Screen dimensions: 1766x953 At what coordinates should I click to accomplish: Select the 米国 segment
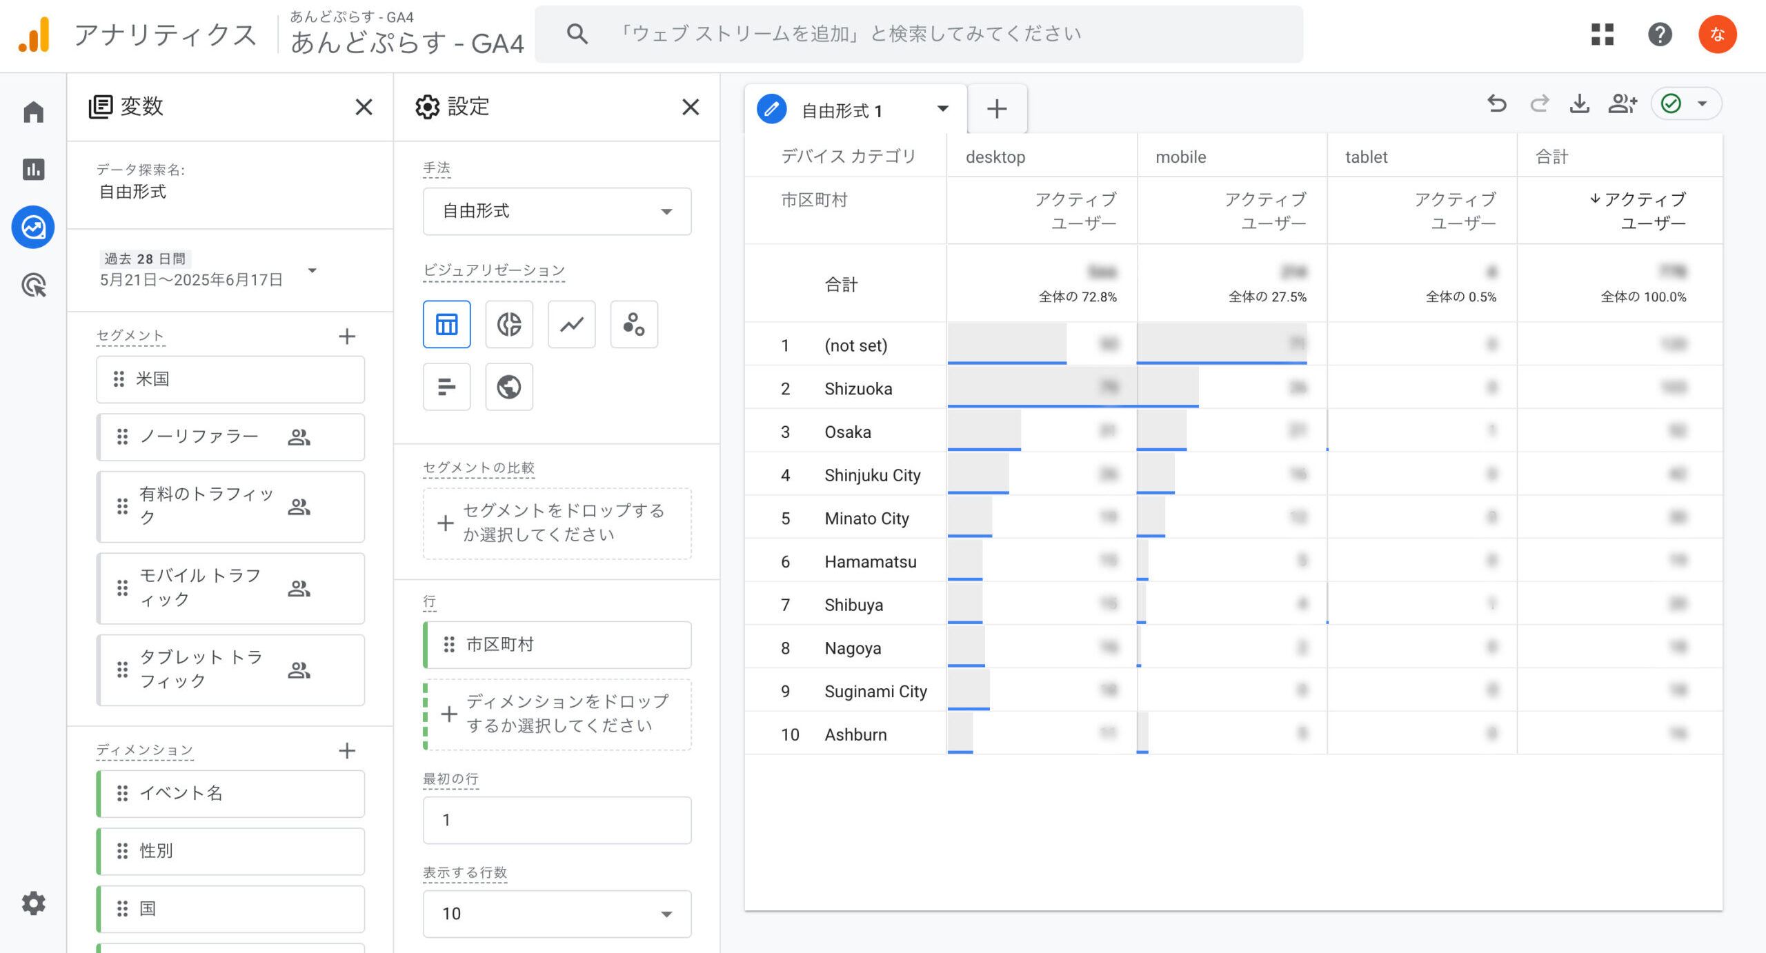pyautogui.click(x=230, y=379)
